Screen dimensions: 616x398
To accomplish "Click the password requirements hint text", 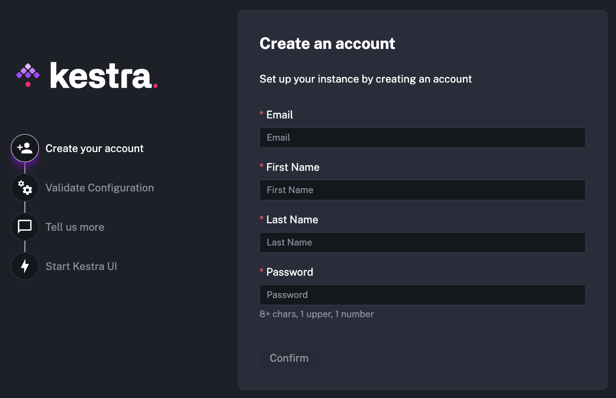I will [x=317, y=314].
